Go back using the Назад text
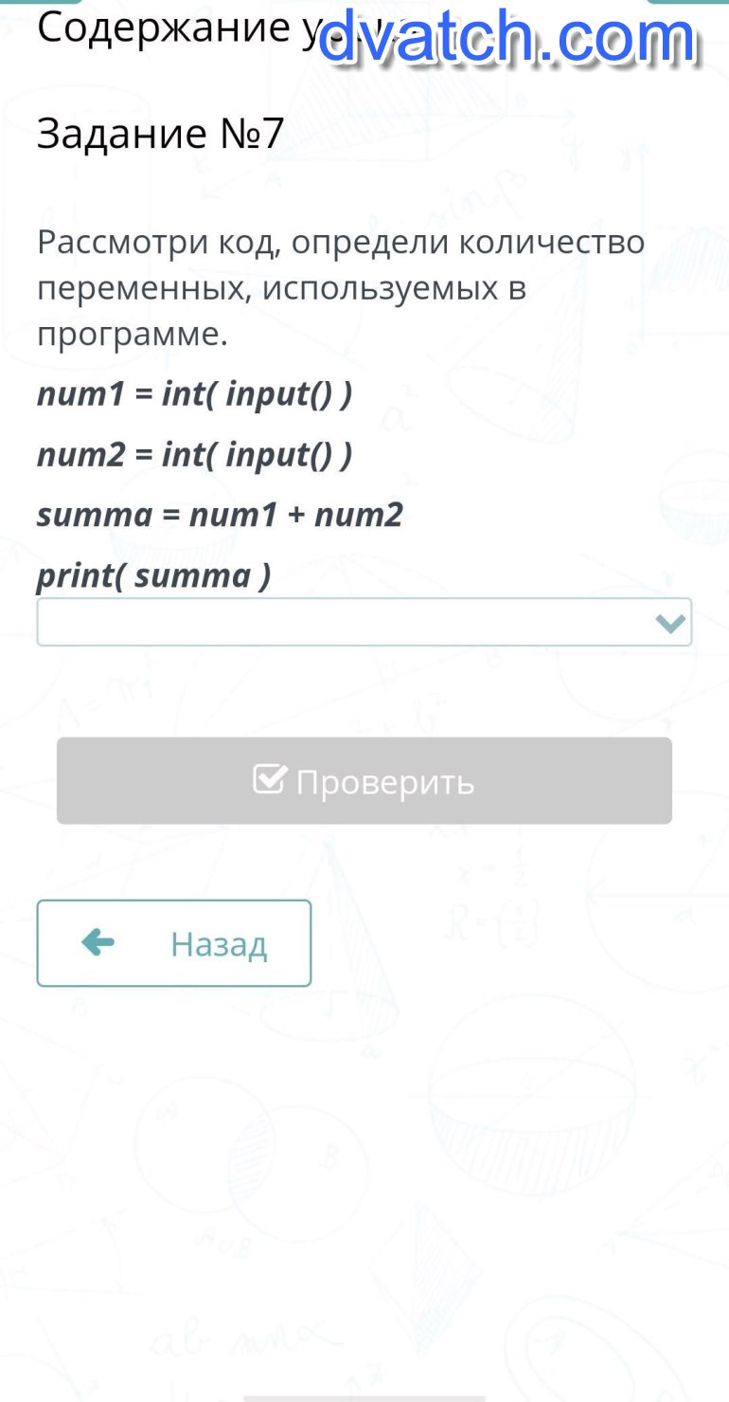Screen dimensions: 729x1402 point(219,944)
